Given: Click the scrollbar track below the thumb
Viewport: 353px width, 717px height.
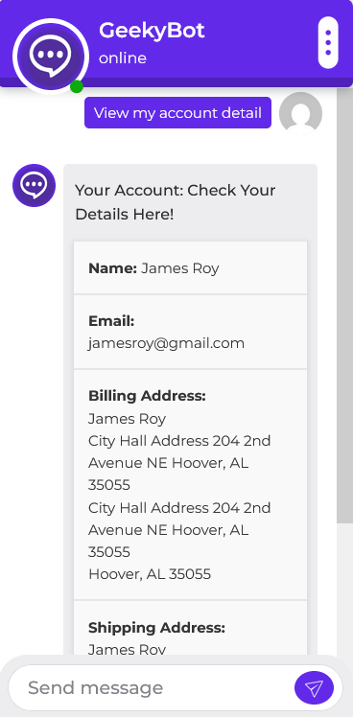Looking at the screenshot, I should [x=344, y=590].
